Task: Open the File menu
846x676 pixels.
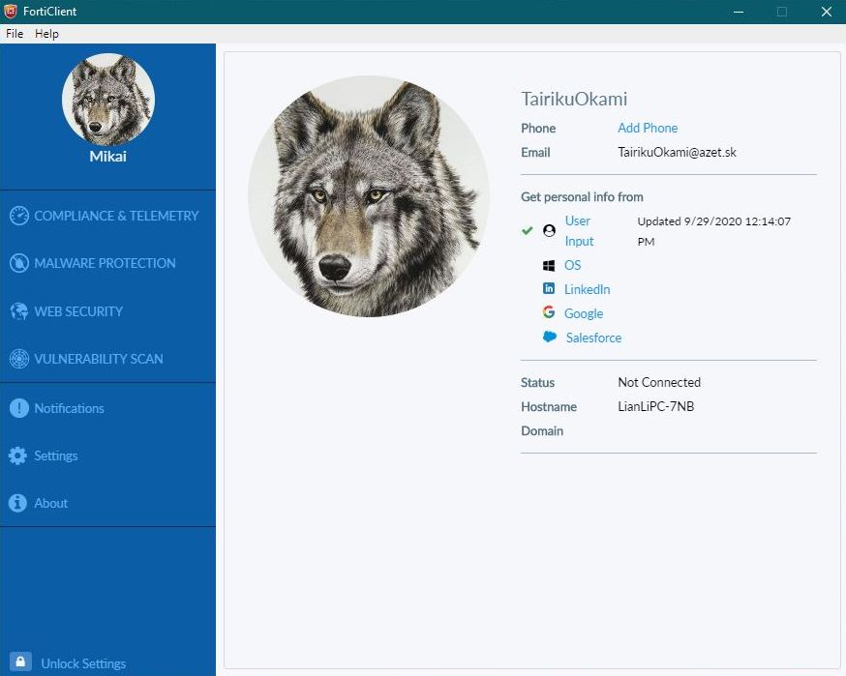Action: coord(15,34)
